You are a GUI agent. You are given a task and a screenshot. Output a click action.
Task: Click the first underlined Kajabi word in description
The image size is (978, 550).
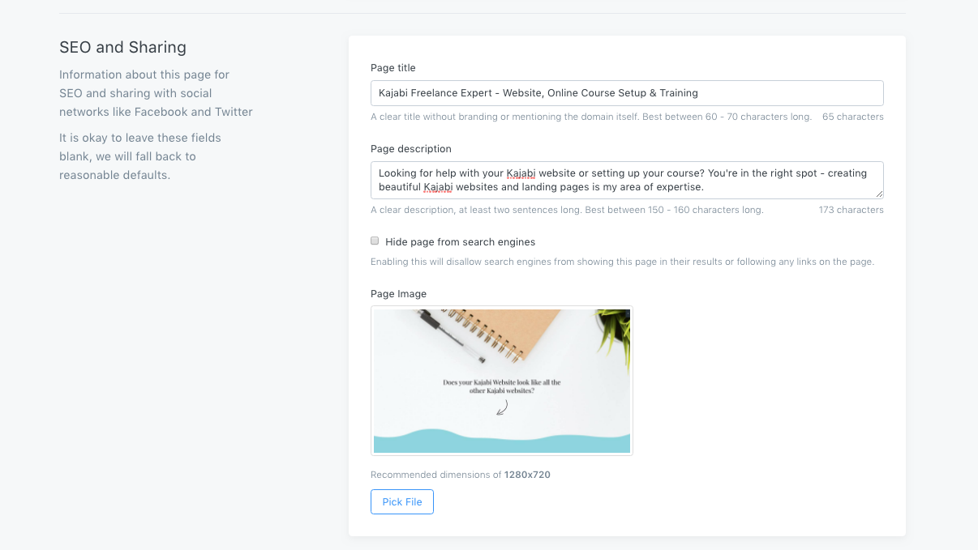click(521, 173)
